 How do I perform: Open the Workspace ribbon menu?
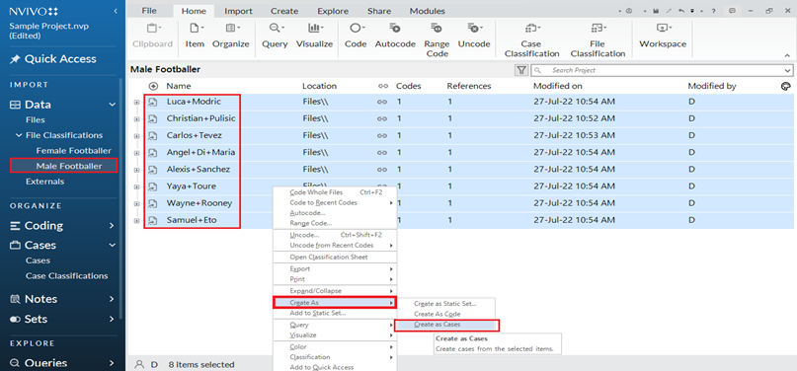[x=663, y=36]
